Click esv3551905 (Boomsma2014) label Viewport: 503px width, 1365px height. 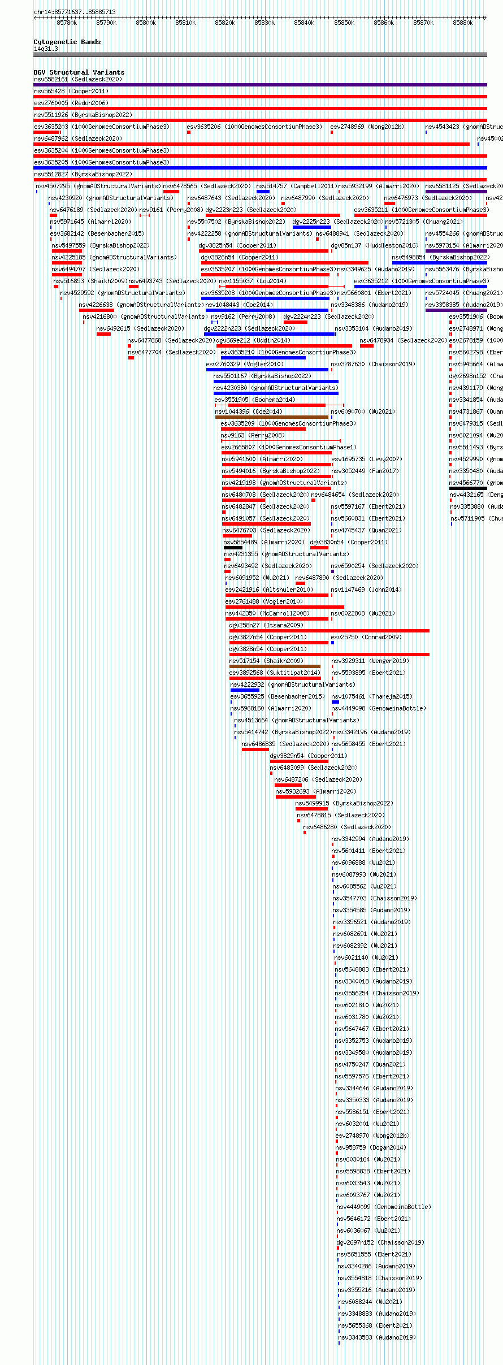pos(255,400)
